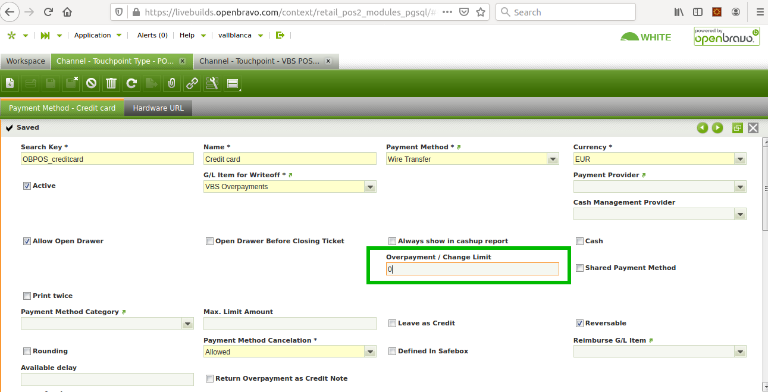Click the Refresh toolbar icon

pyautogui.click(x=131, y=83)
